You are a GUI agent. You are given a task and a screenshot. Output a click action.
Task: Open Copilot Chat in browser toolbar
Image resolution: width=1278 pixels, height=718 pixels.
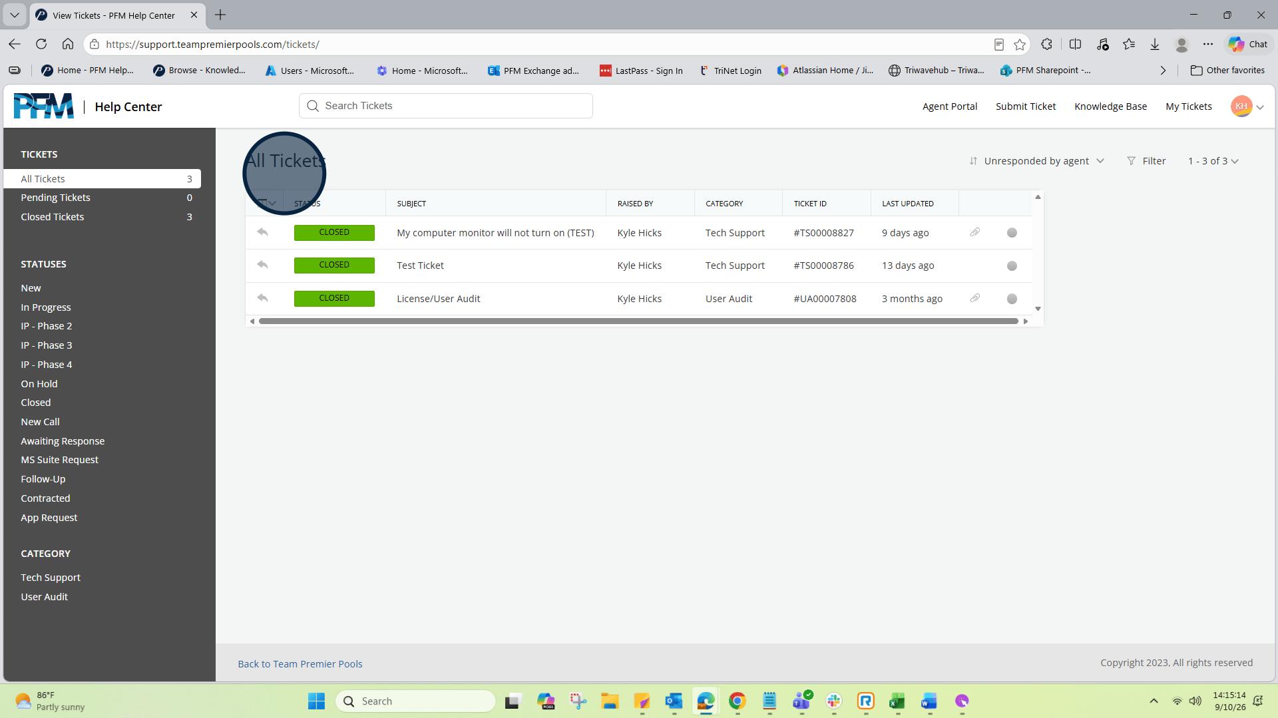click(1248, 44)
